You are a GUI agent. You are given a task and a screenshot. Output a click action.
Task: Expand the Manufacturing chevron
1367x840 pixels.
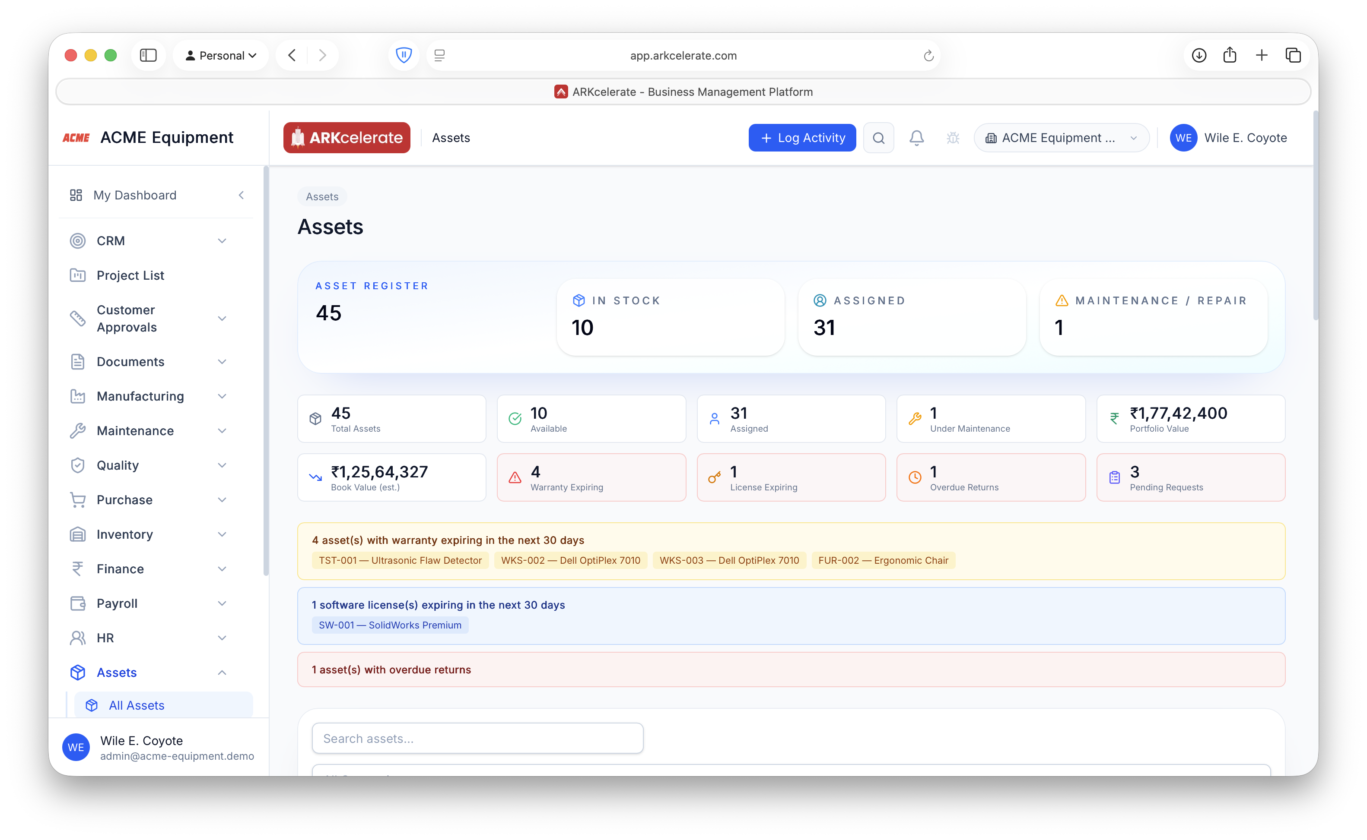[x=222, y=396]
